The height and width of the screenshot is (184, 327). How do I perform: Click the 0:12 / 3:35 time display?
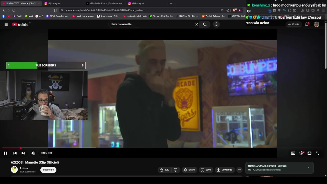point(46,153)
